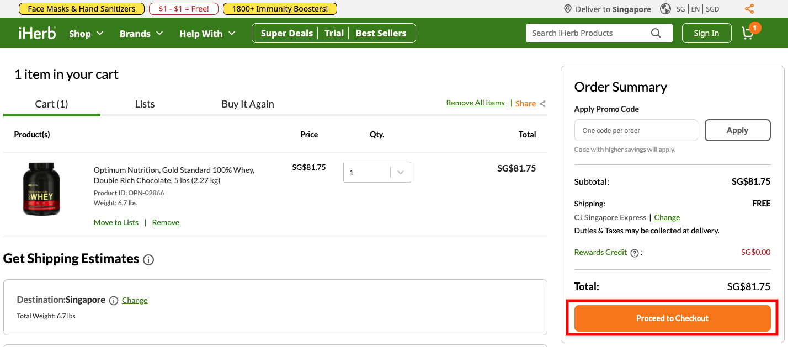Expand the Brands menu

click(141, 34)
